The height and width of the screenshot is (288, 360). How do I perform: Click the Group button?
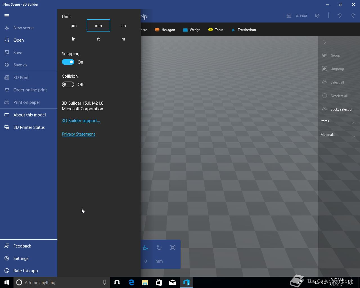point(339,55)
